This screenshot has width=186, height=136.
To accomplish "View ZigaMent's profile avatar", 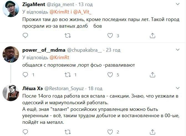I will point(10,10).
